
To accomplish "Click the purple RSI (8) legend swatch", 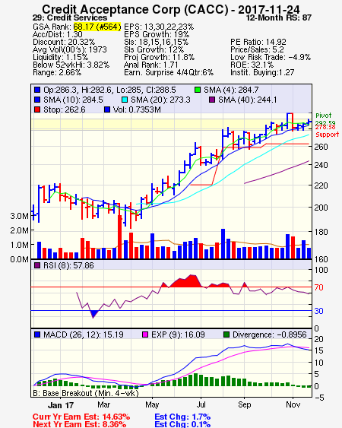I will (37, 265).
